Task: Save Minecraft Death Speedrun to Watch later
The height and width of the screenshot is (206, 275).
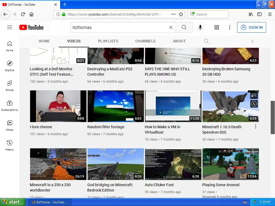Action: (x=254, y=104)
